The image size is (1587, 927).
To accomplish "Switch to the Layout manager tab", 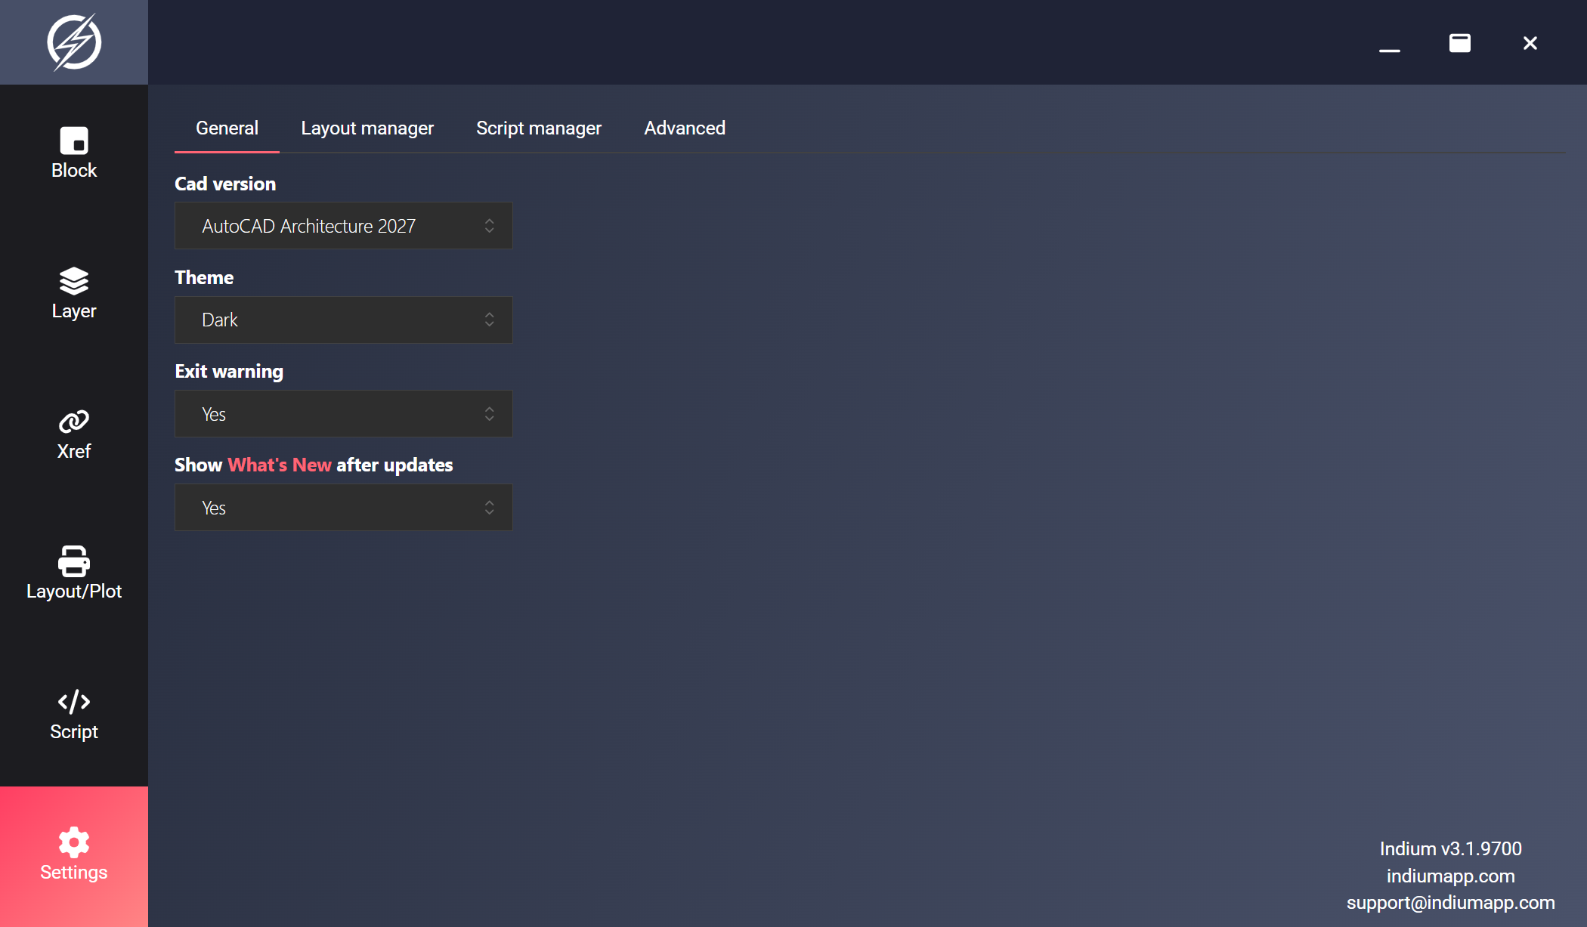I will (x=367, y=128).
